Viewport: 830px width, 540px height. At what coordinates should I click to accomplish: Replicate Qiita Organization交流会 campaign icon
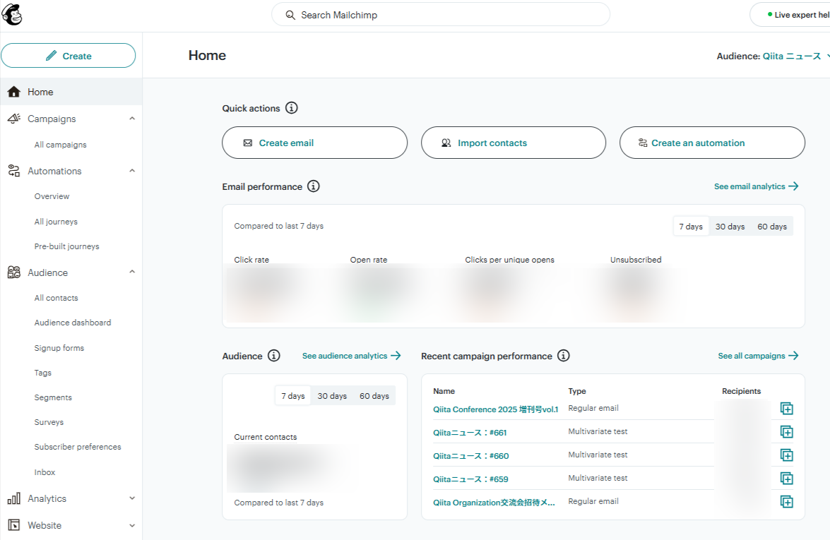coord(787,501)
